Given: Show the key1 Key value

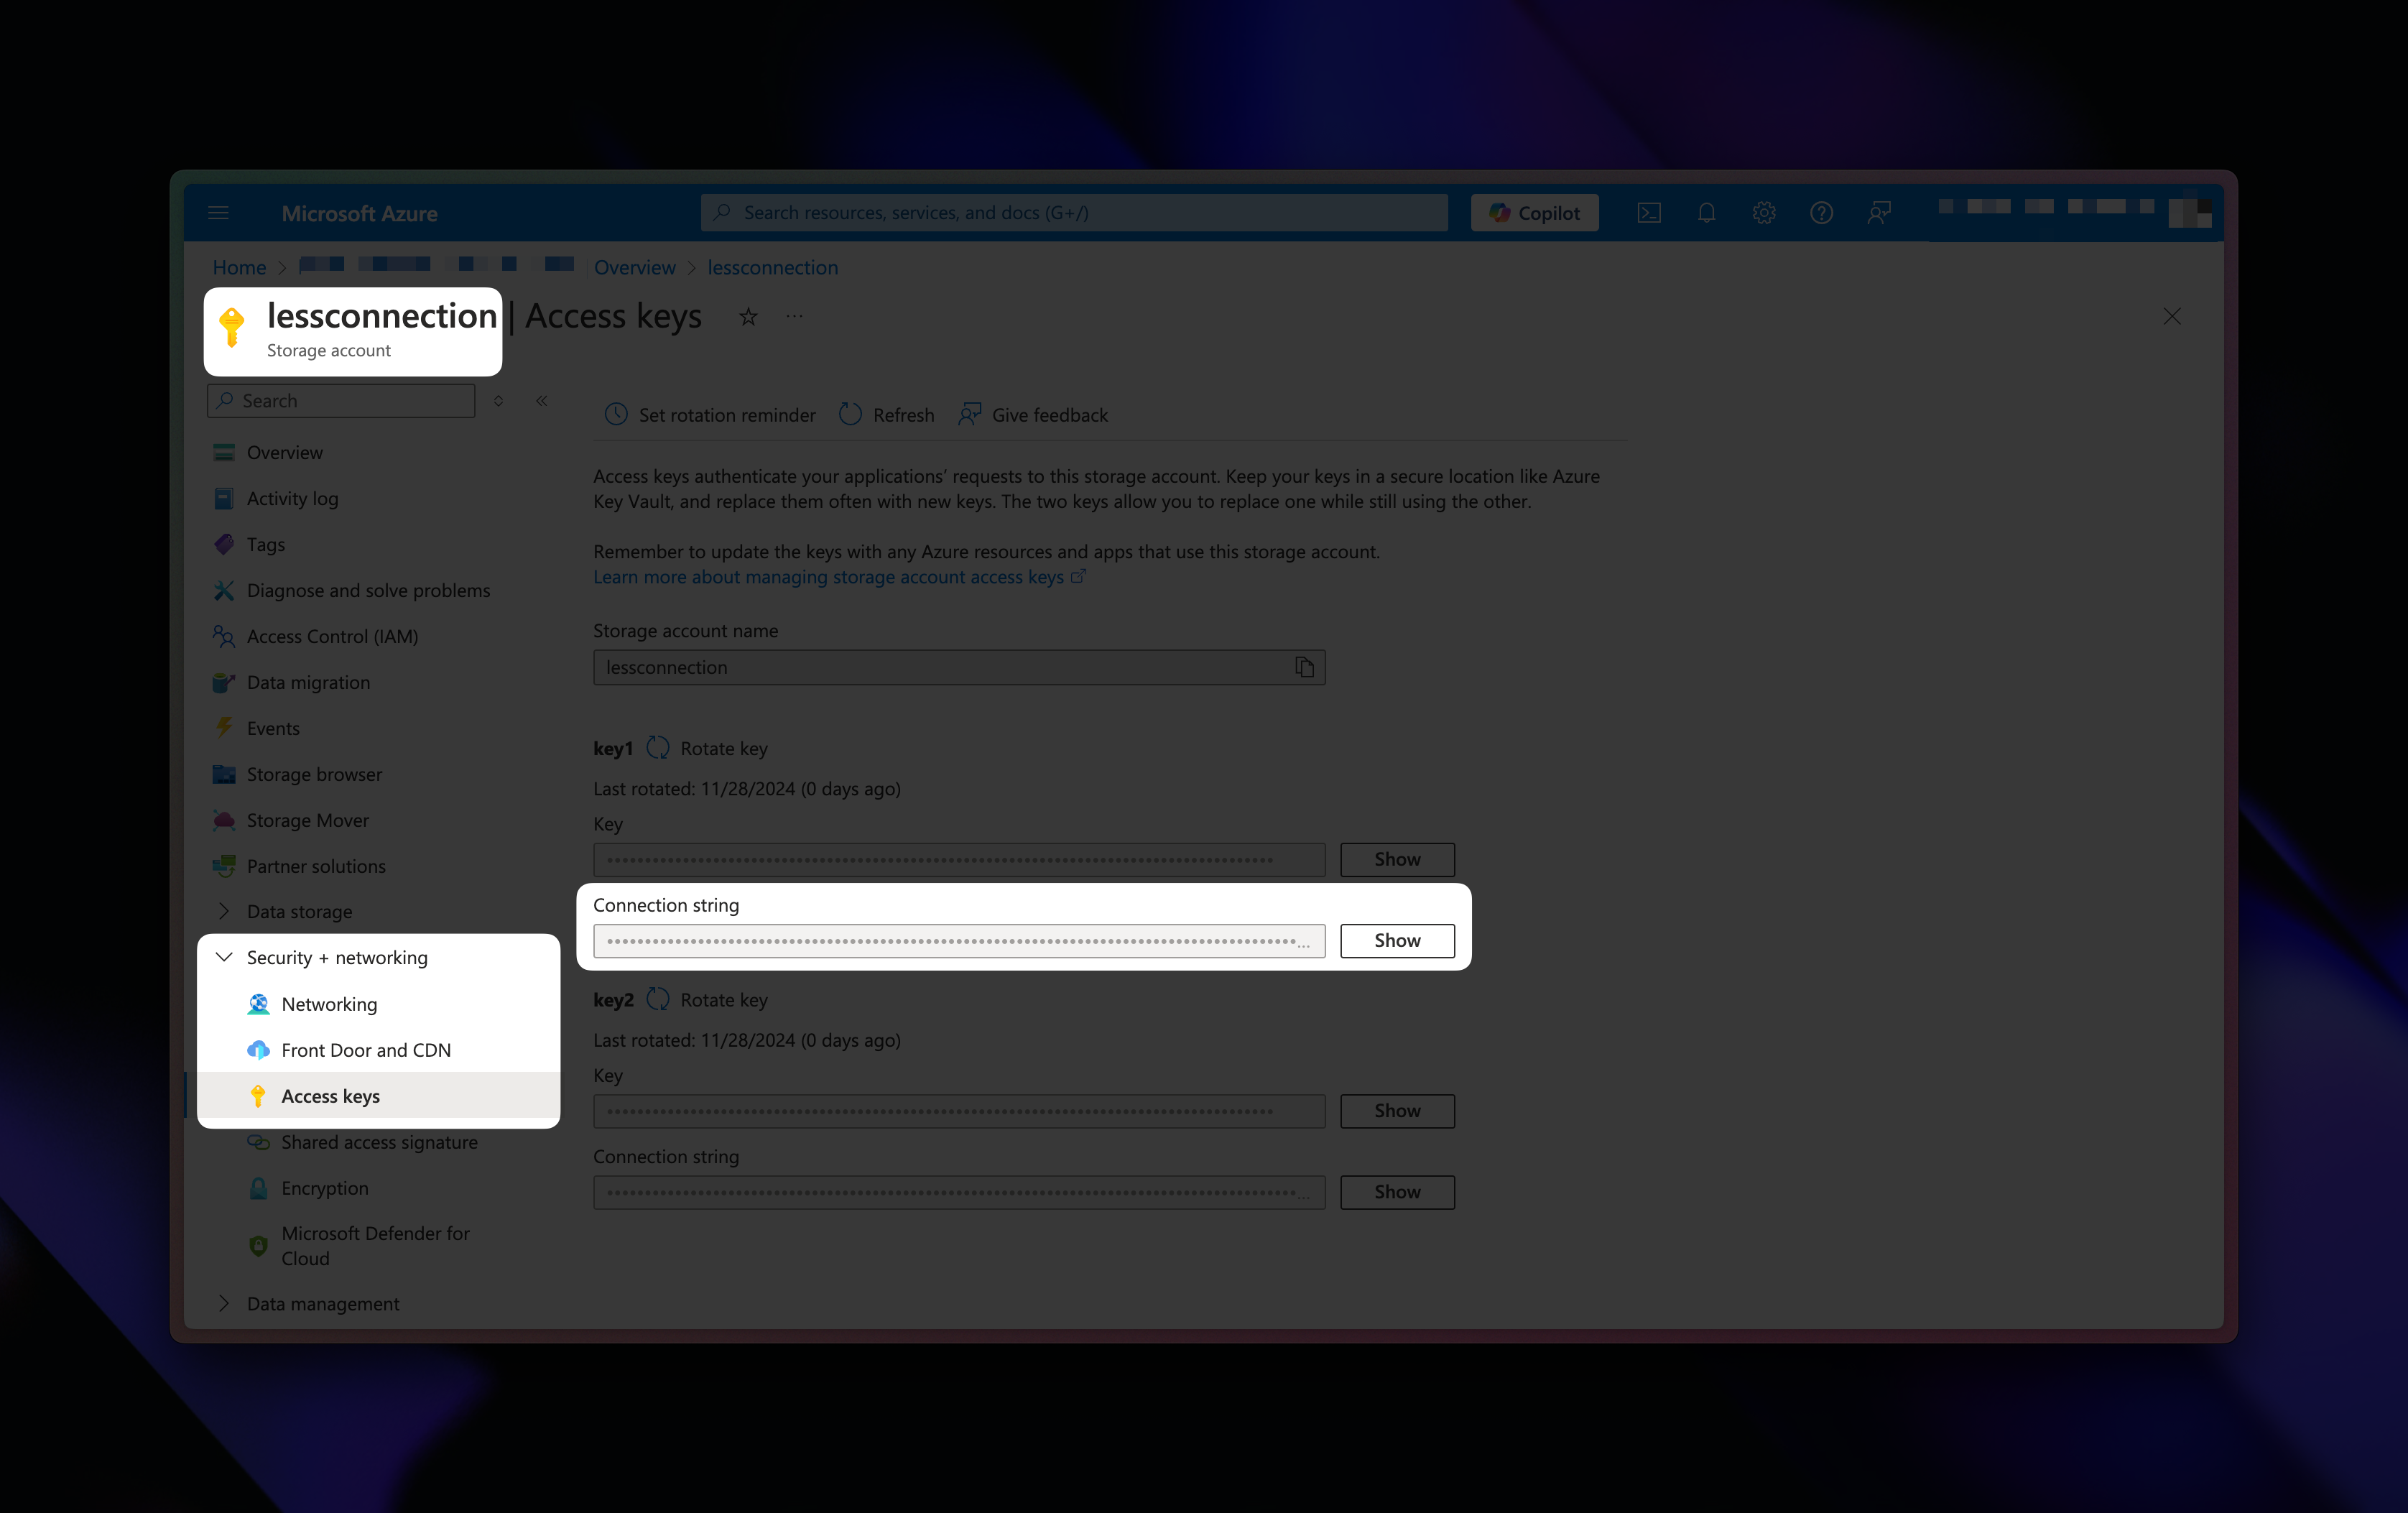Looking at the screenshot, I should [x=1396, y=859].
